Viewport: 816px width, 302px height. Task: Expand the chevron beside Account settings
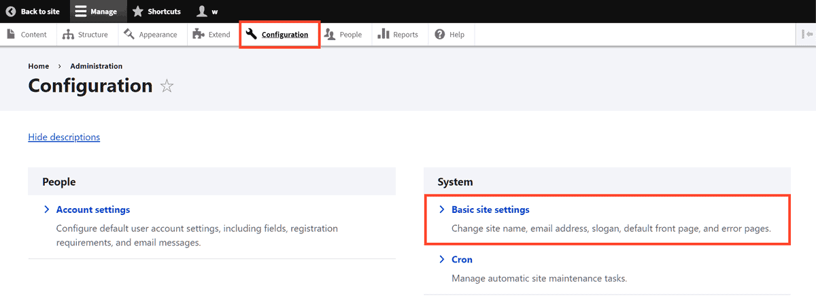coord(47,209)
